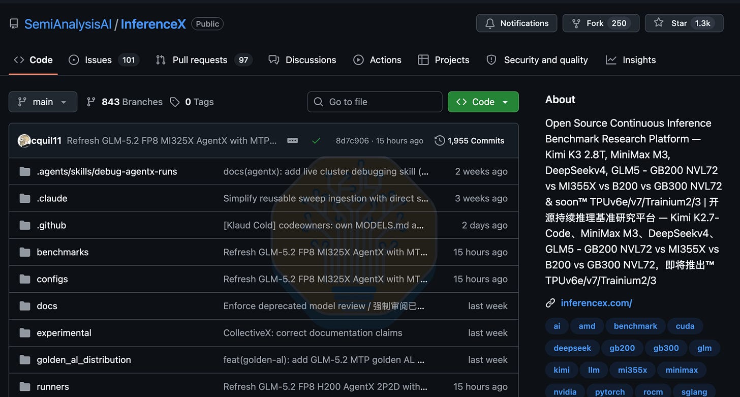Select the 'benchmark' topic tag
The height and width of the screenshot is (397, 740).
[635, 326]
